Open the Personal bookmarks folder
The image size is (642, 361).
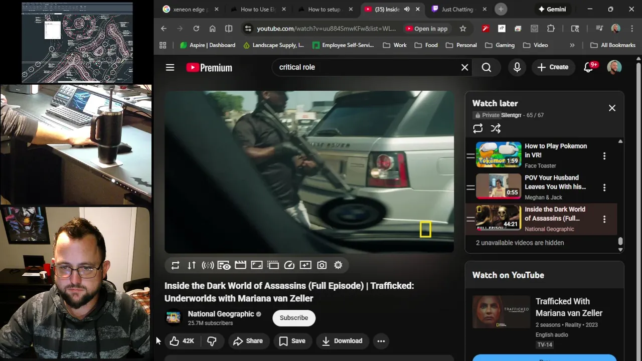[x=460, y=45]
